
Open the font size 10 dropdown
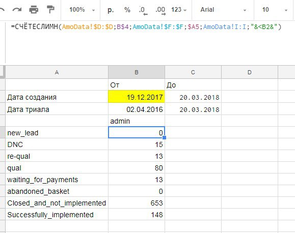[275, 10]
